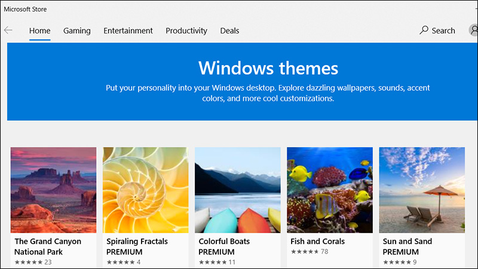Viewport: 478px width, 269px height.
Task: Click the 'Fish and Corals' title
Action: [x=318, y=242]
